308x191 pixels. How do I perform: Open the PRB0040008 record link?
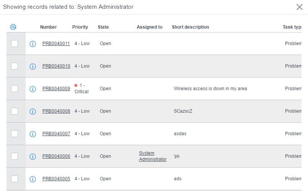[x=56, y=111]
